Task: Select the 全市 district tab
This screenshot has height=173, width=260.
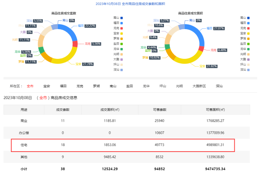Action: tap(30, 86)
